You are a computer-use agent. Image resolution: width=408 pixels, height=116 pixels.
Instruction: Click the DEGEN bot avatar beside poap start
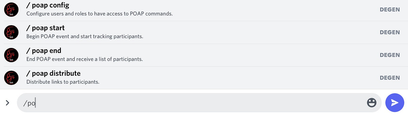coord(11,32)
